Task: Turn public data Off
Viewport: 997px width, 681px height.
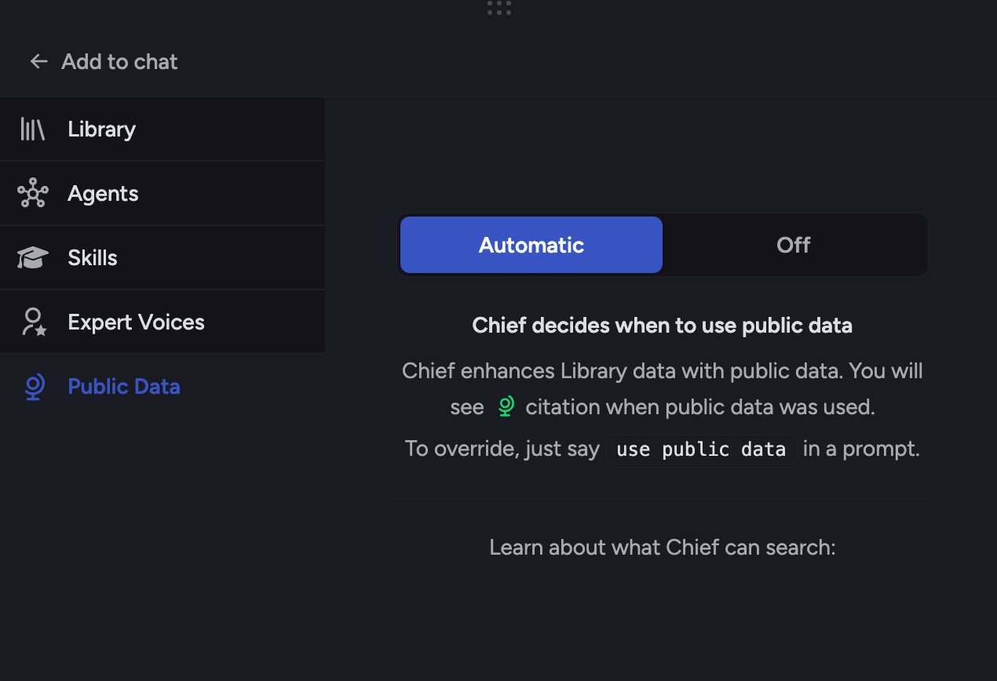Action: point(794,245)
